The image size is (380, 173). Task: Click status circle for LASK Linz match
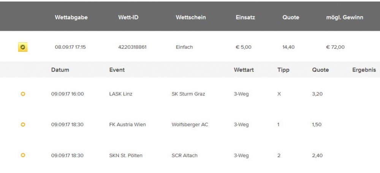[23, 94]
